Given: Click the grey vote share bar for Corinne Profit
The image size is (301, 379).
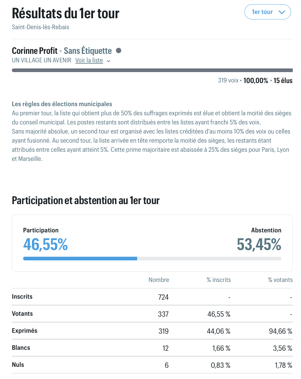Looking at the screenshot, I should (152, 70).
